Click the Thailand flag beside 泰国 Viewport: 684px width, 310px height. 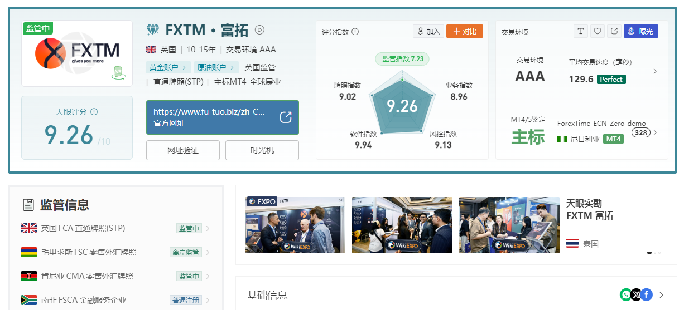pyautogui.click(x=572, y=243)
